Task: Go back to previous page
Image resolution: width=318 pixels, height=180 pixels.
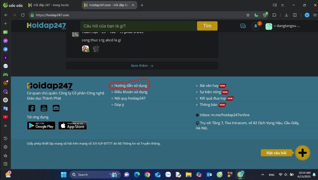Action: 6,15
